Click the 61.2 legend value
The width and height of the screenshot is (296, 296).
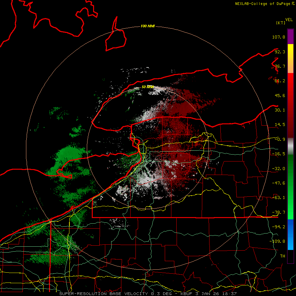tap(280, 81)
